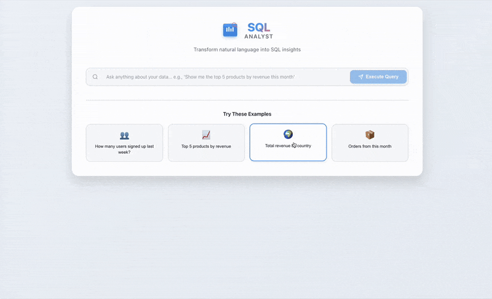
Task: Click the magnifier search icon in query box
Action: (x=95, y=77)
